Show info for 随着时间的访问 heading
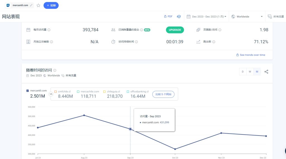This screenshot has height=159, width=286. (x=55, y=70)
